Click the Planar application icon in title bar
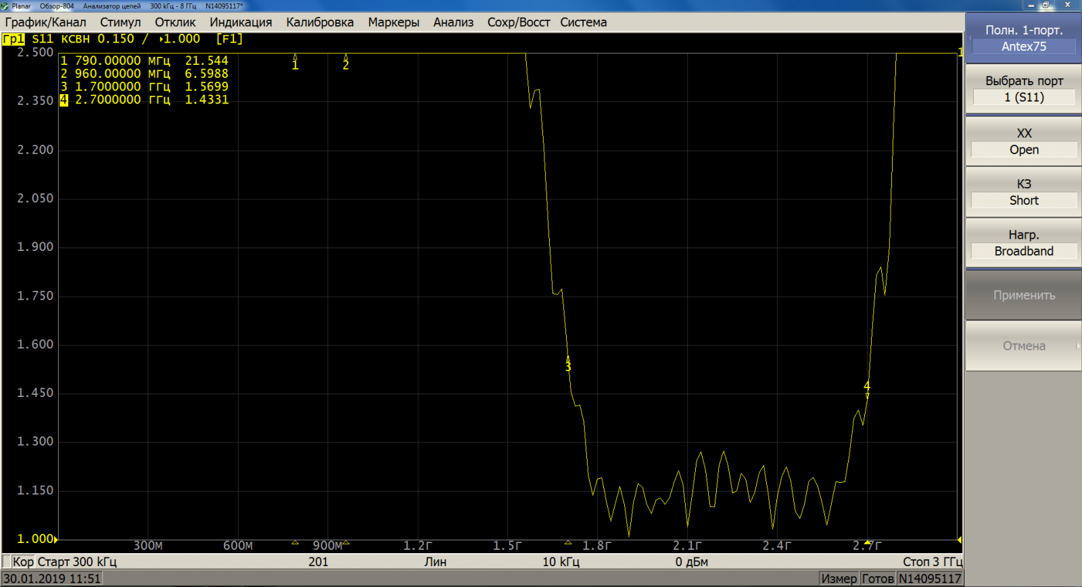Image resolution: width=1082 pixels, height=587 pixels. pos(5,5)
